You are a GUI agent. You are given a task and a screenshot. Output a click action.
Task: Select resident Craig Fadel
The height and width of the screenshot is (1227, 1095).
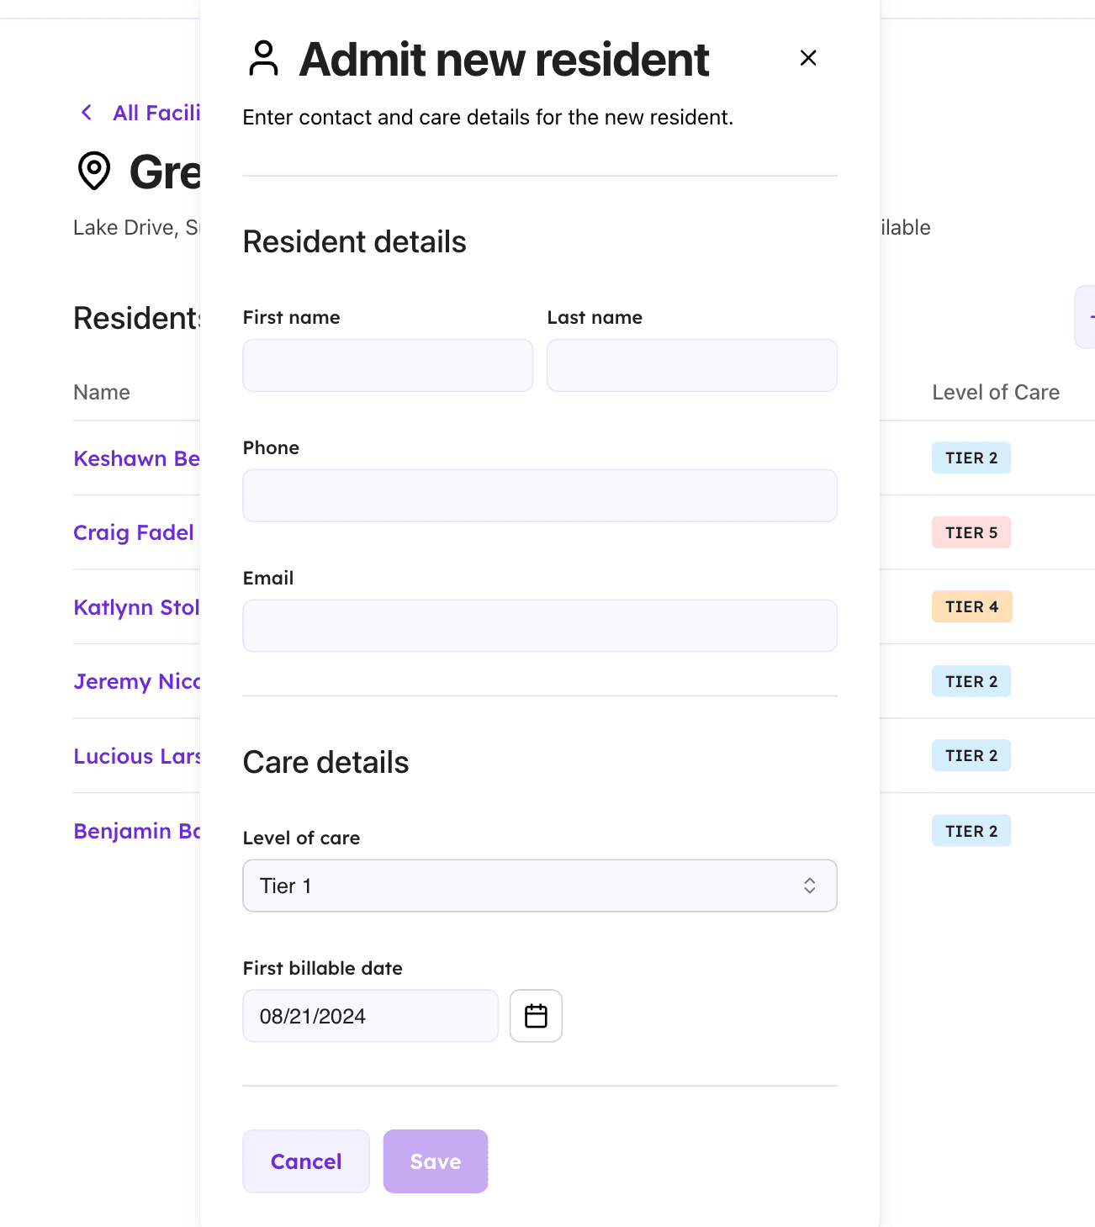[133, 532]
